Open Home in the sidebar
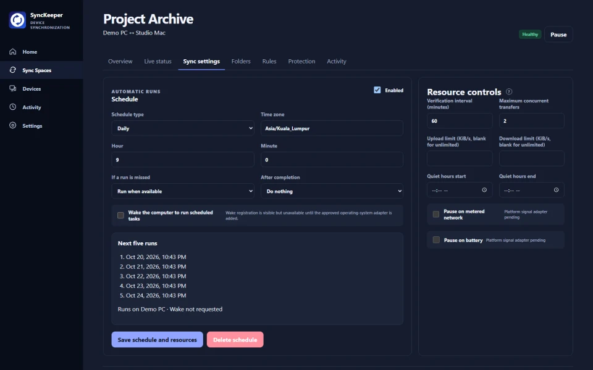The image size is (593, 370). pos(41,52)
